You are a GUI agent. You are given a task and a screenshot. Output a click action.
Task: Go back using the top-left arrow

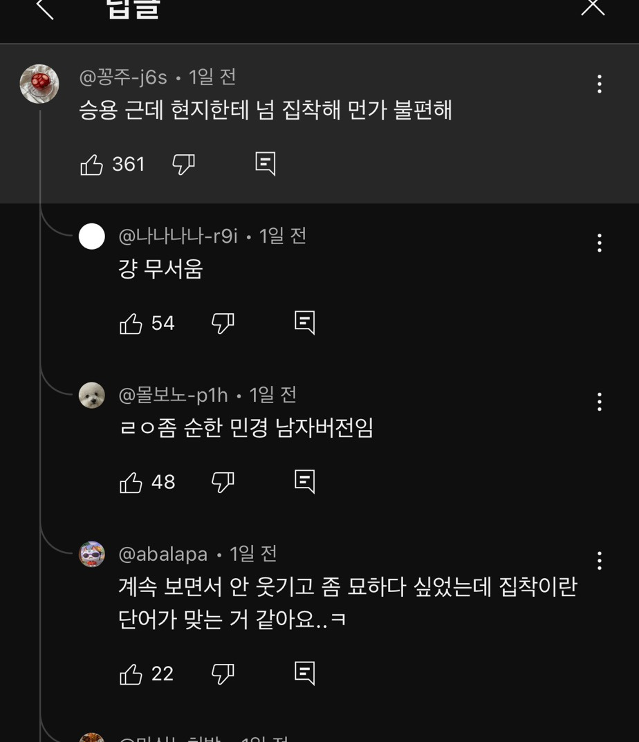click(45, 8)
